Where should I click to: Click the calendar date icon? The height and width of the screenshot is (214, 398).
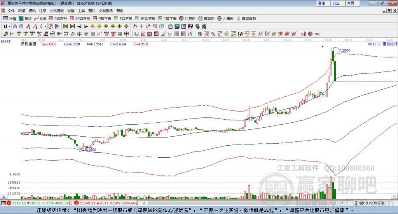pyautogui.click(x=170, y=26)
